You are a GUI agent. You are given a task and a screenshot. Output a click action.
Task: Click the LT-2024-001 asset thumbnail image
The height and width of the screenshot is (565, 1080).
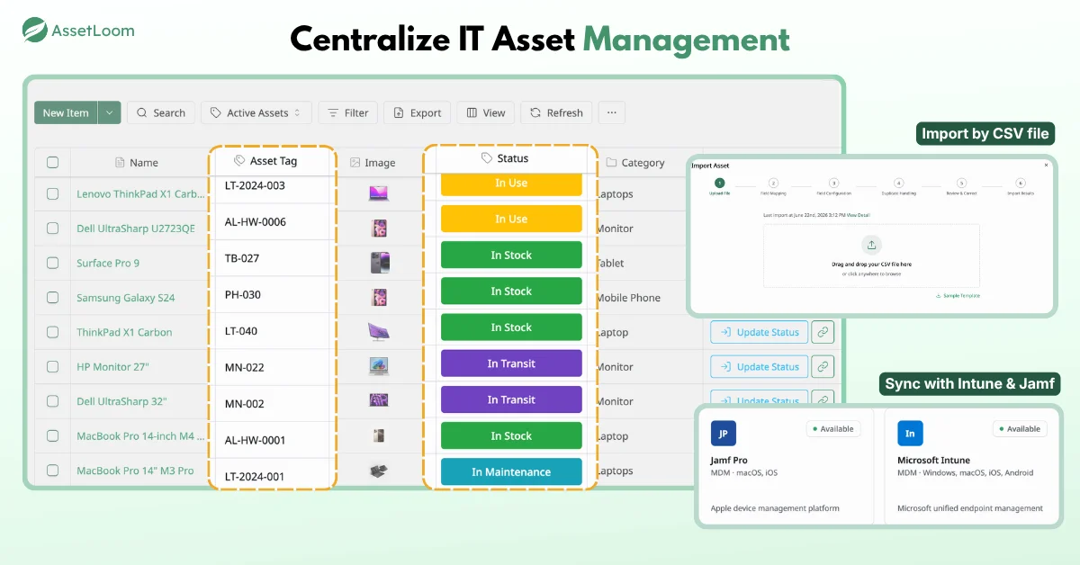click(379, 471)
